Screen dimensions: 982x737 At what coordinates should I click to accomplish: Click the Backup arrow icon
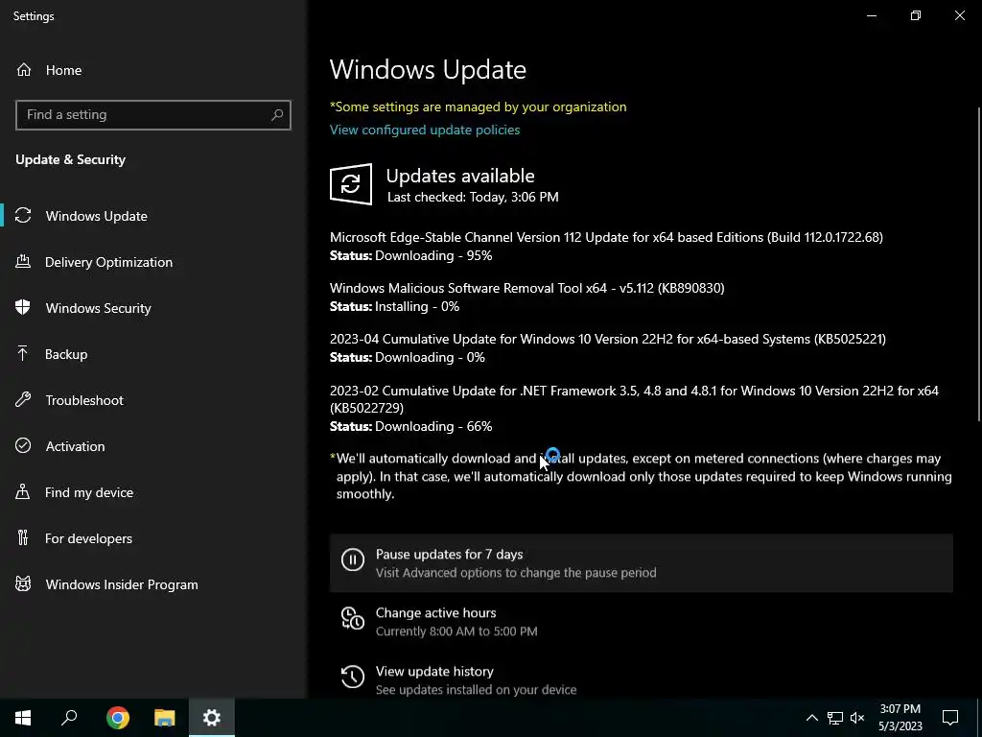23,354
